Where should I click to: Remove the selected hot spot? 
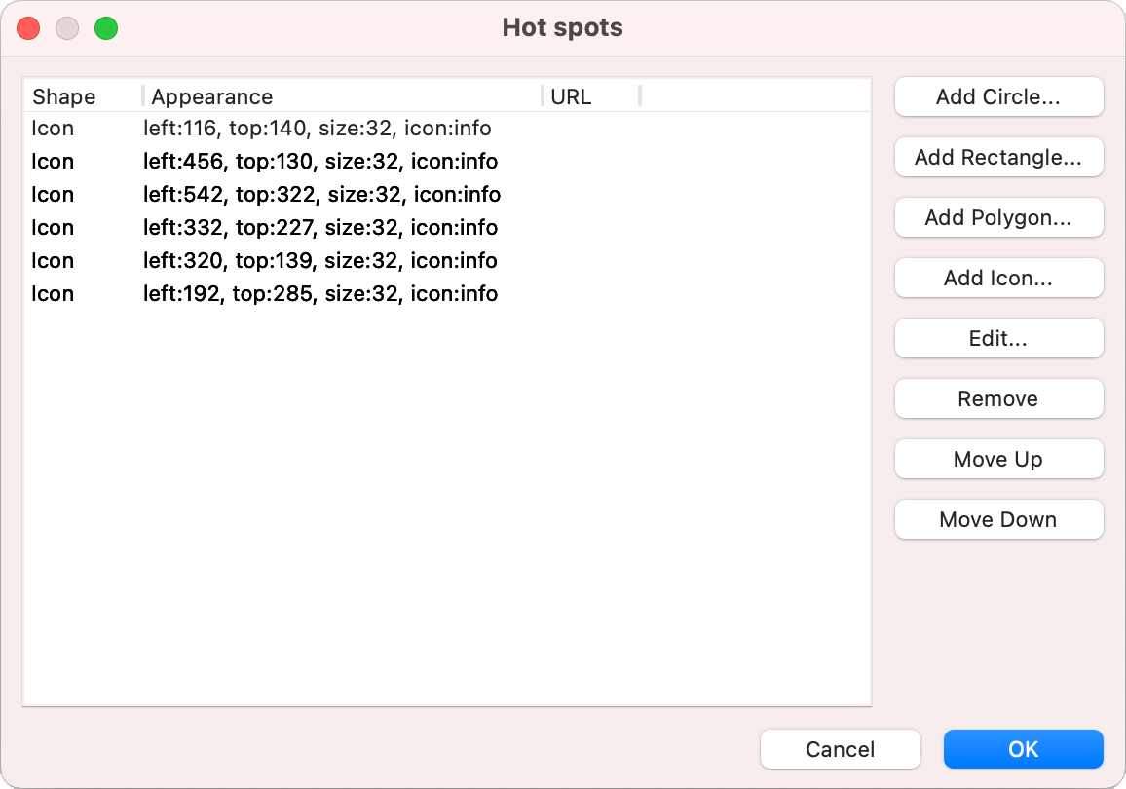[x=998, y=399]
